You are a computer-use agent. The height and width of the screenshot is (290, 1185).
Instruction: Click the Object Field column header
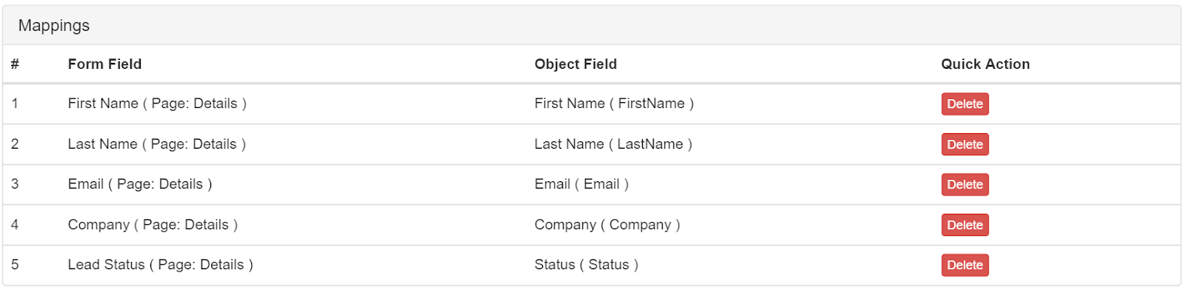(x=575, y=64)
